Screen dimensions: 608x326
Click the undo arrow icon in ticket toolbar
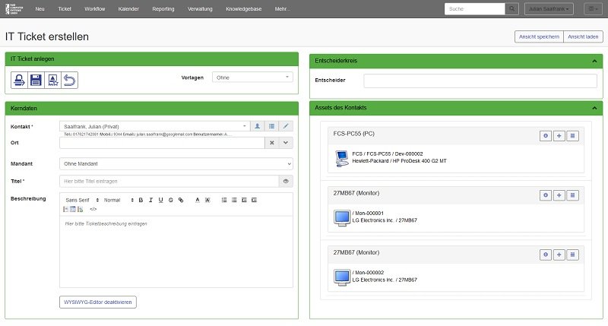click(x=69, y=79)
